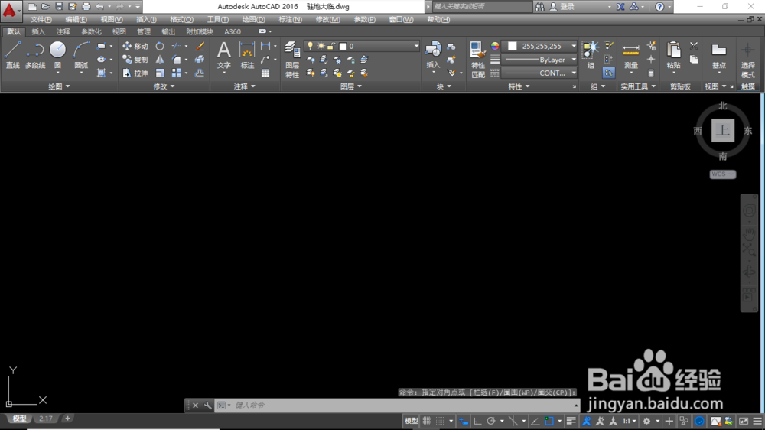The width and height of the screenshot is (765, 430).
Task: Expand the 绘图 (Draw) panel
Action: pos(59,86)
